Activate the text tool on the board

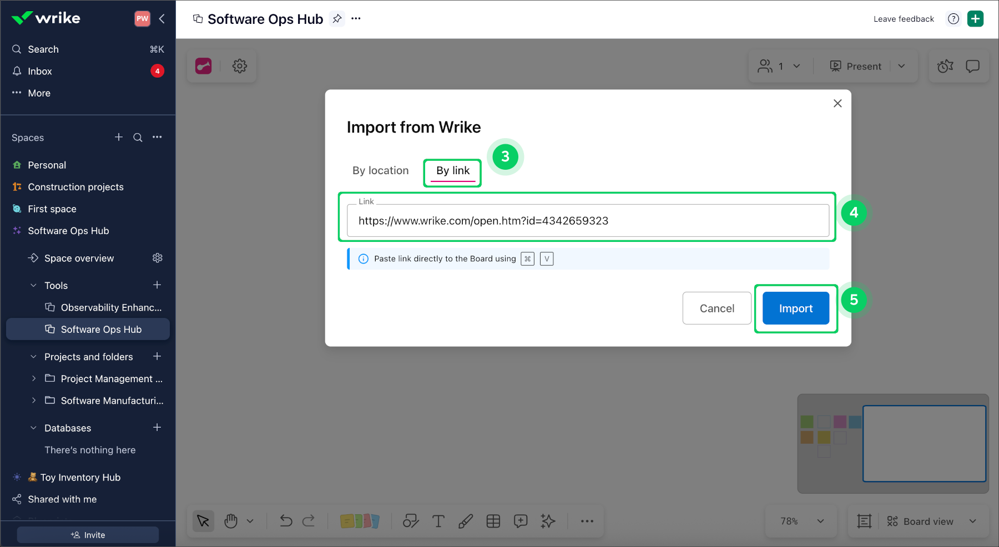(438, 521)
